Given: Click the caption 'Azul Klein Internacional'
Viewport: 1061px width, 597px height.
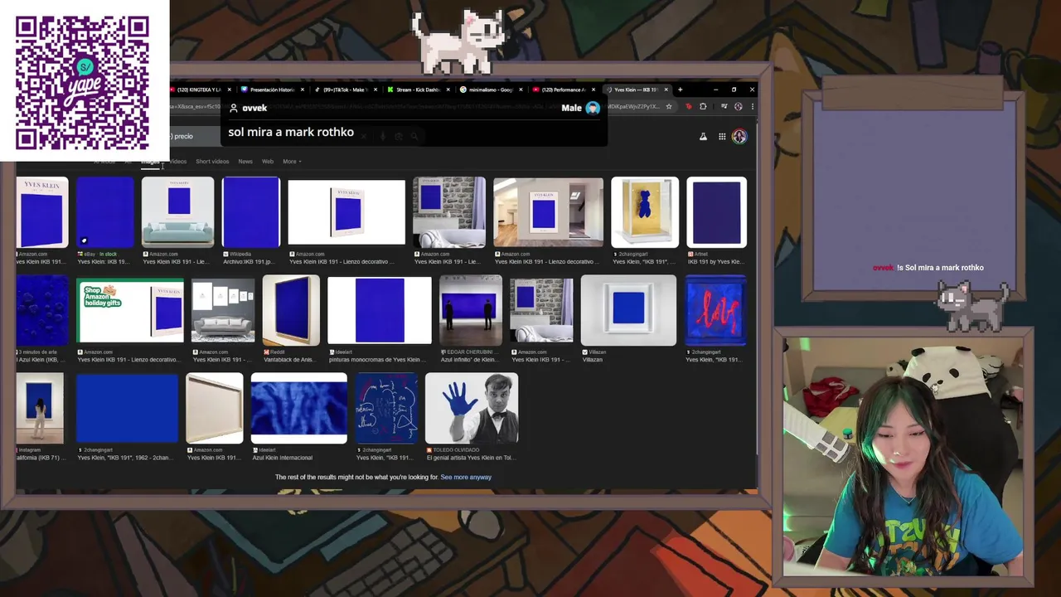Looking at the screenshot, I should point(283,458).
